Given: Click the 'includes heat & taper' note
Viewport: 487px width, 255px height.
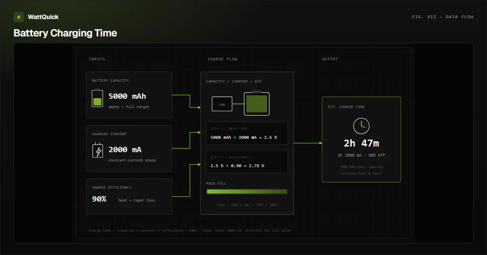Looking at the screenshot, I should [x=361, y=173].
